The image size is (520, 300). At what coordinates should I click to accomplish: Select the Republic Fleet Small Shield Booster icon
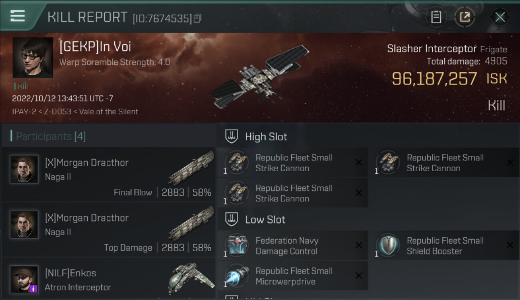tap(388, 246)
